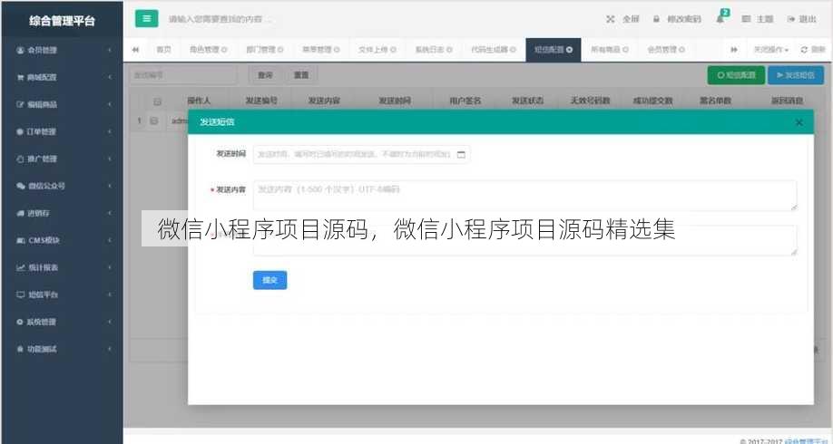Open the 关闭操作 dropdown

pyautogui.click(x=771, y=49)
